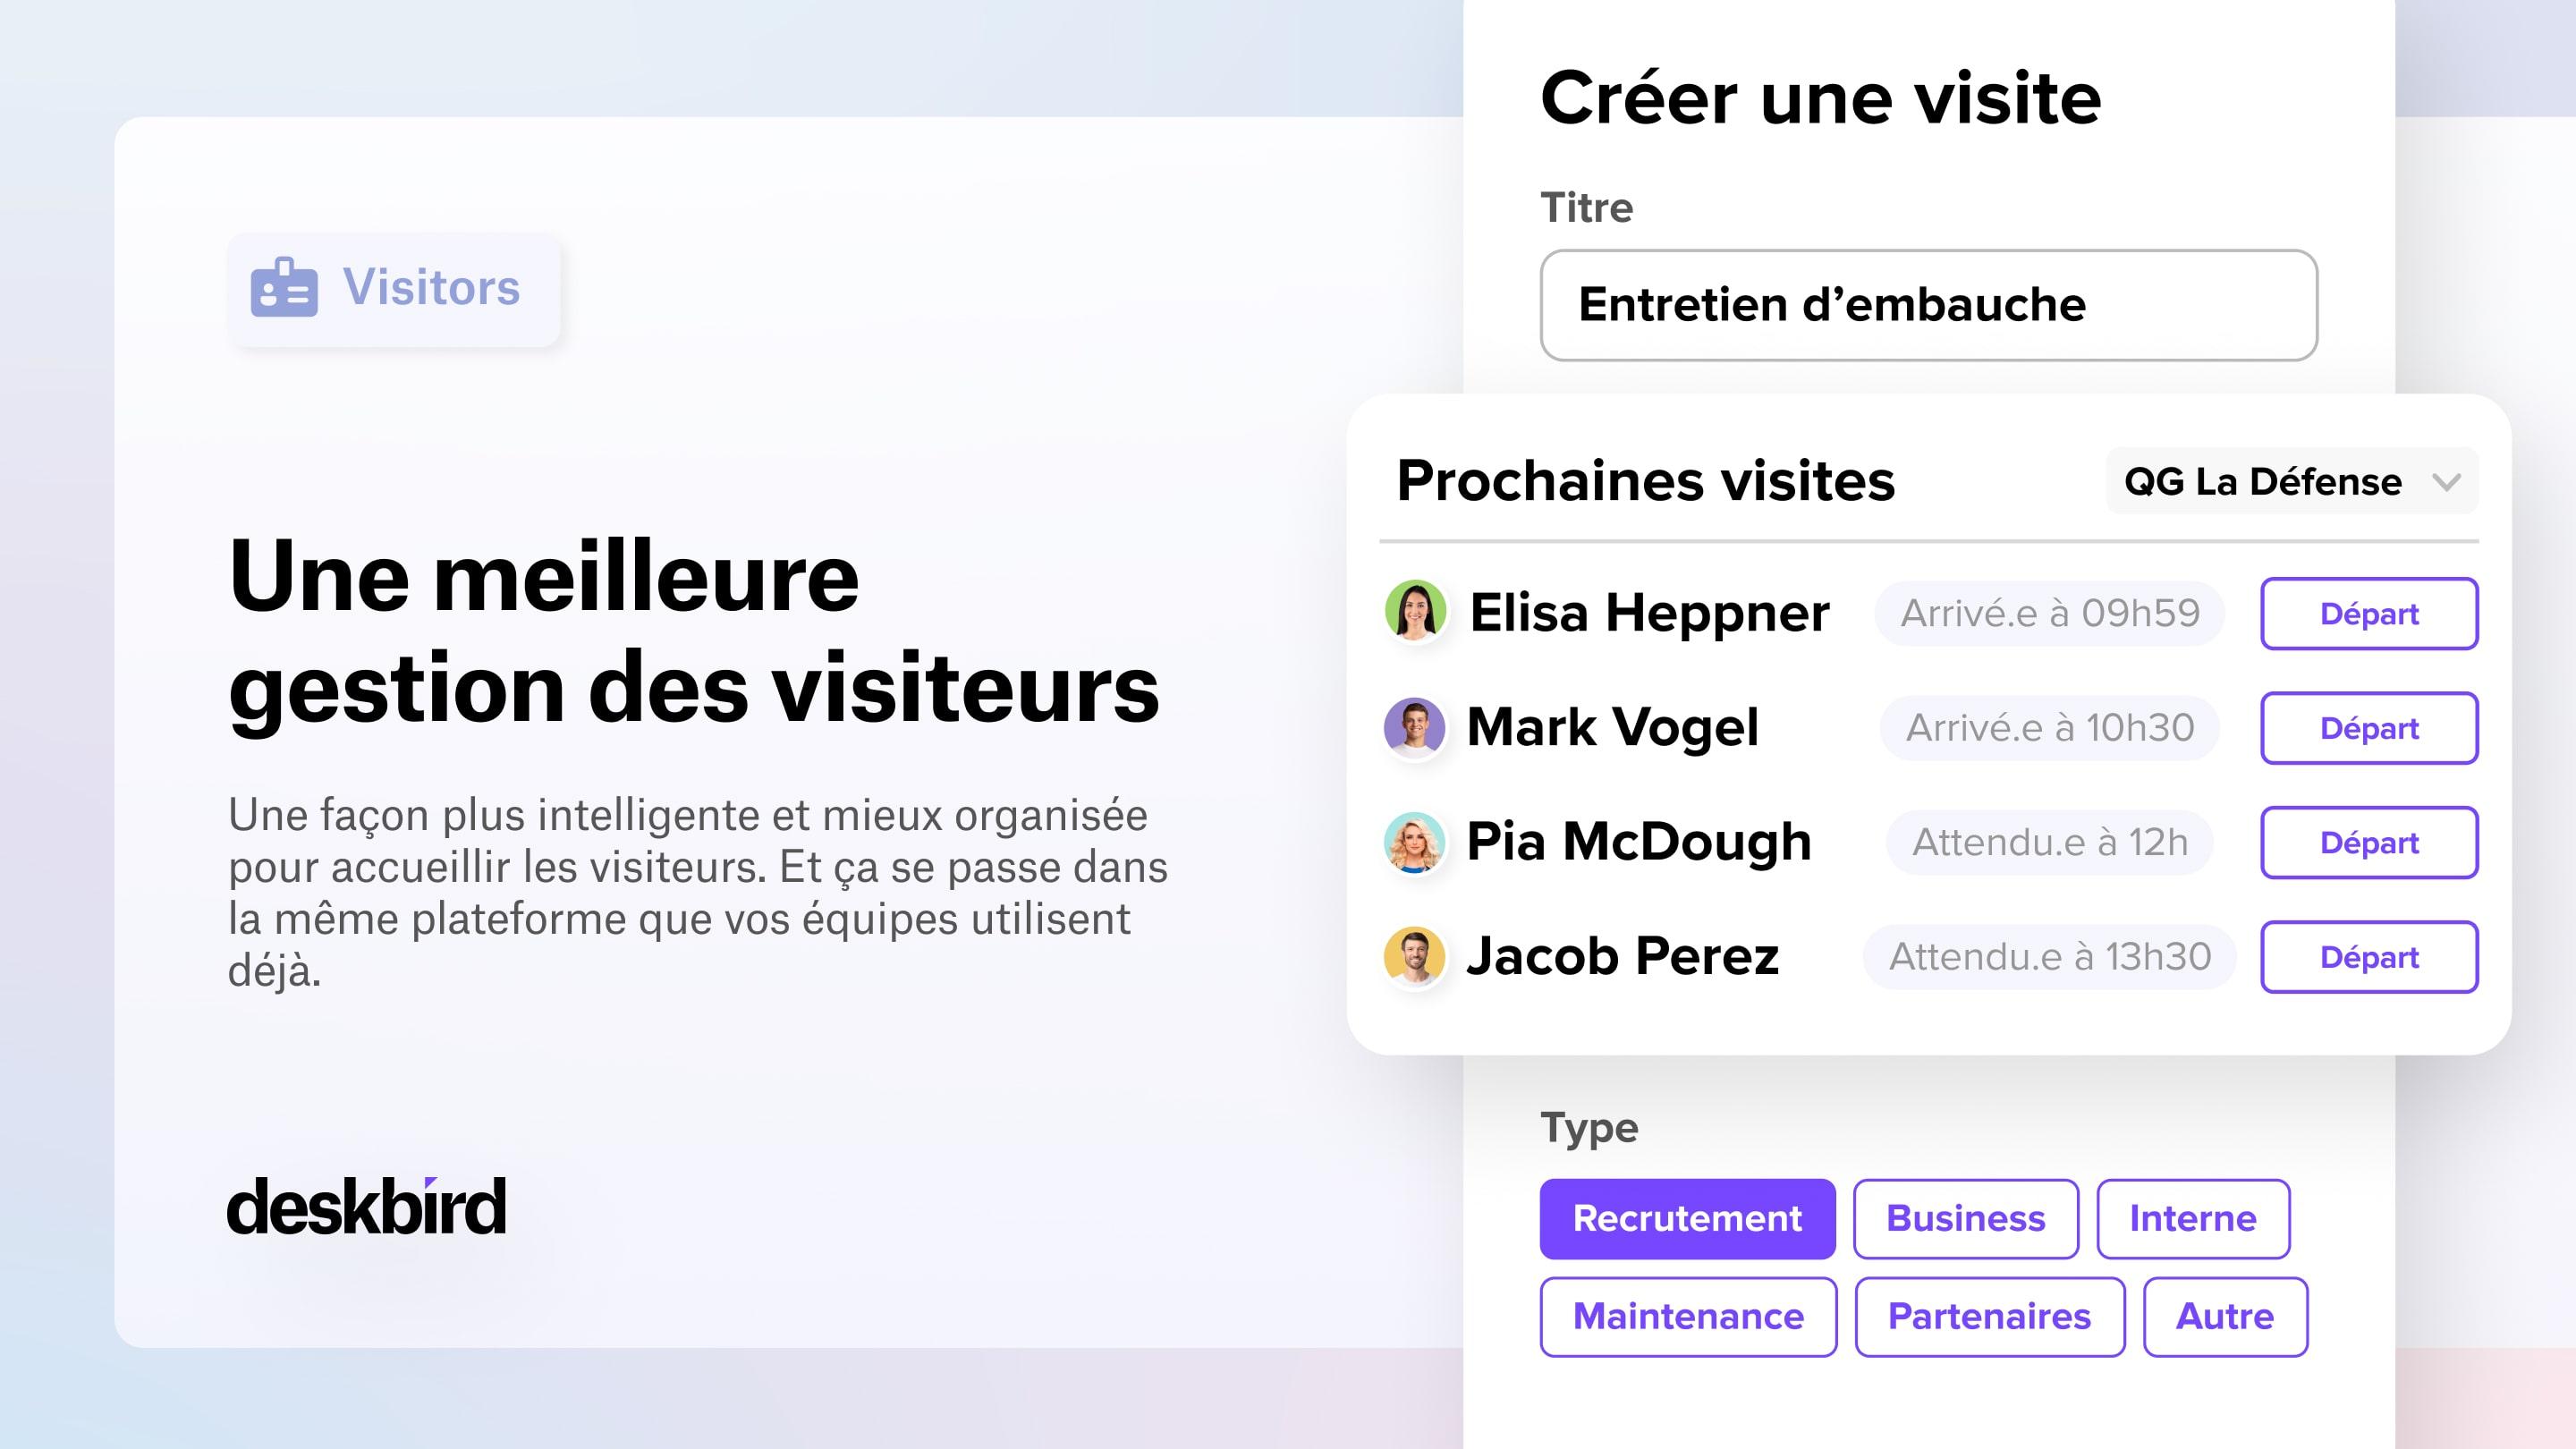Image resolution: width=2576 pixels, height=1449 pixels.
Task: Choose the Maintenance visit type
Action: (x=1688, y=1316)
